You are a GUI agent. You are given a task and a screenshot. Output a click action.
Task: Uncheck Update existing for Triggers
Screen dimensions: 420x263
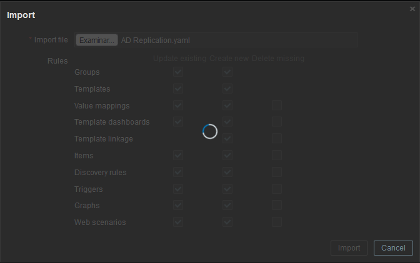click(x=178, y=189)
